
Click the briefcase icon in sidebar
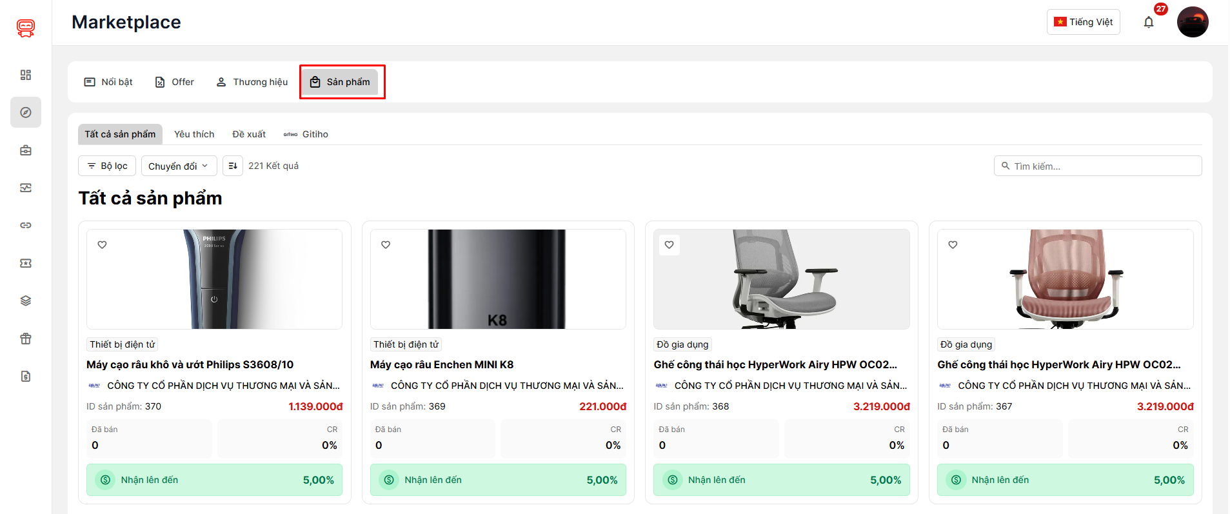26,150
